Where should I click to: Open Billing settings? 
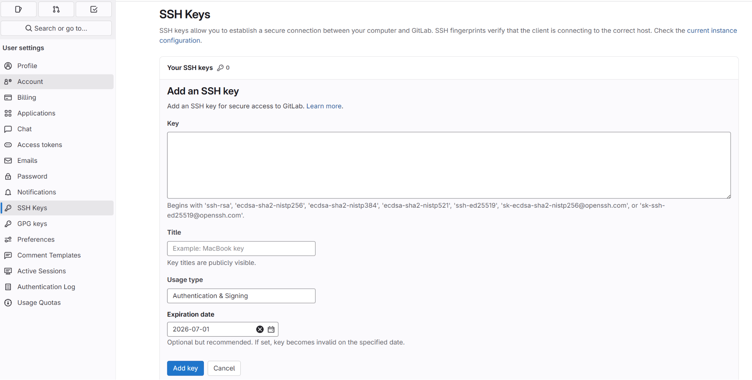coord(57,97)
